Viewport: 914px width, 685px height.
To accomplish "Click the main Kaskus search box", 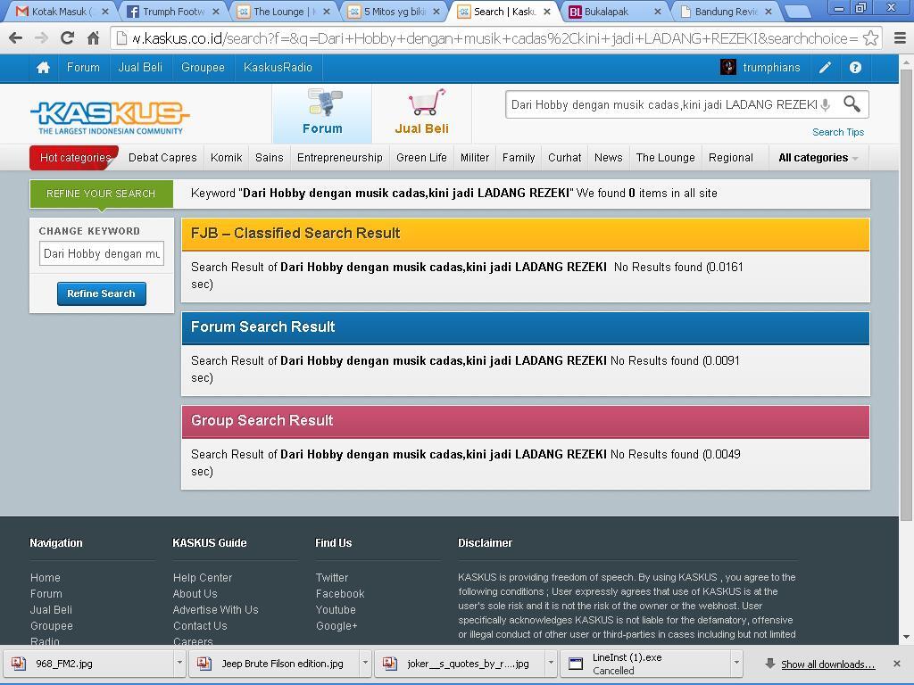I will [664, 105].
